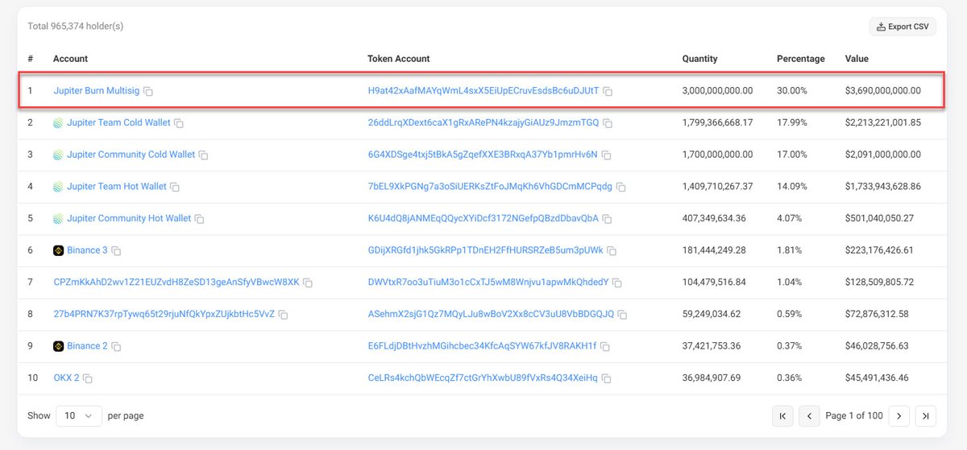Viewport: 967px width, 450px height.
Task: Open Jupiter Burn Multisig account
Action: (97, 91)
